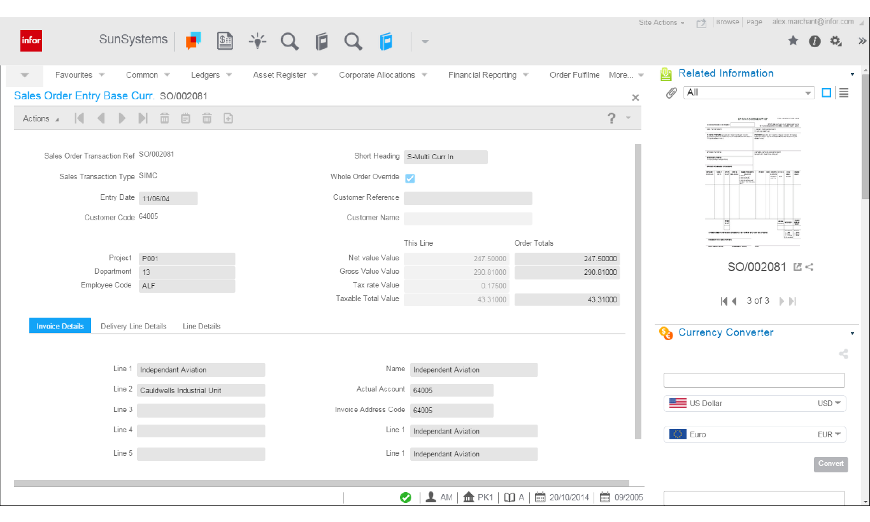Click the first magnifier search icon
This screenshot has width=870, height=522.
tap(290, 42)
